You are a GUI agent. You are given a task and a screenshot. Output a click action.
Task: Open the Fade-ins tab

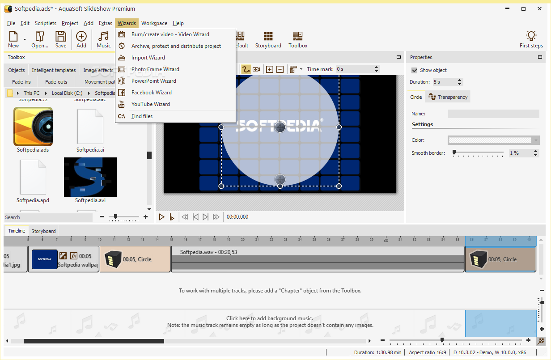[x=21, y=82]
